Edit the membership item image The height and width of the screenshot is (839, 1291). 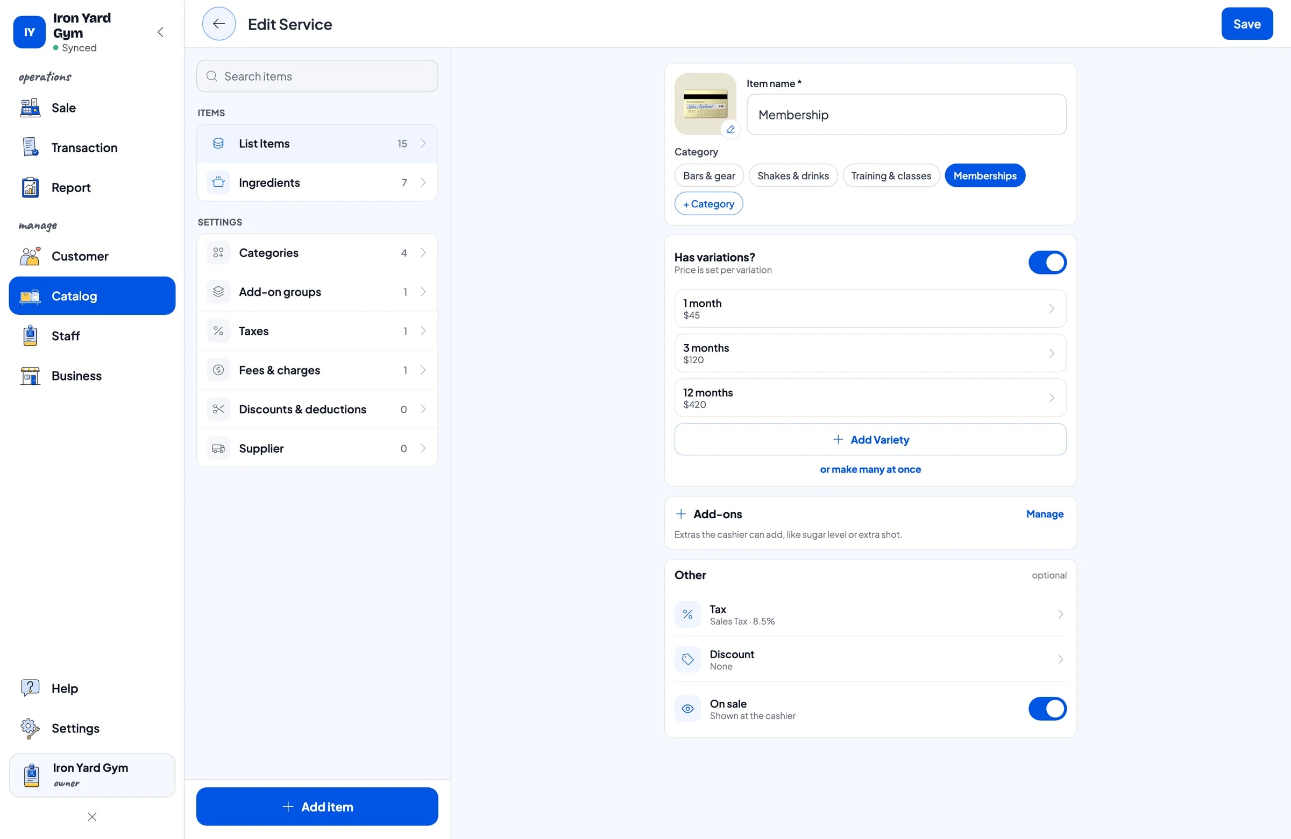click(730, 129)
